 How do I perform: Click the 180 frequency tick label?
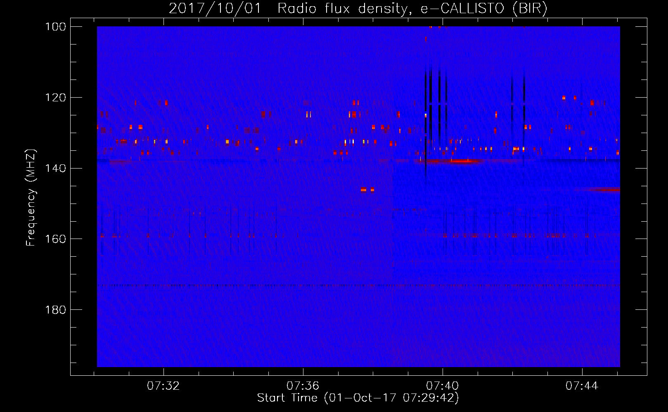pyautogui.click(x=56, y=310)
